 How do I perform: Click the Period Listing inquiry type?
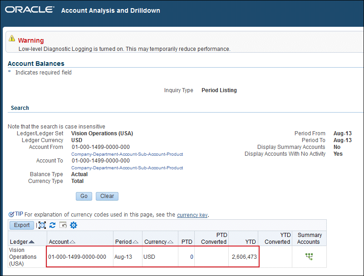[219, 90]
